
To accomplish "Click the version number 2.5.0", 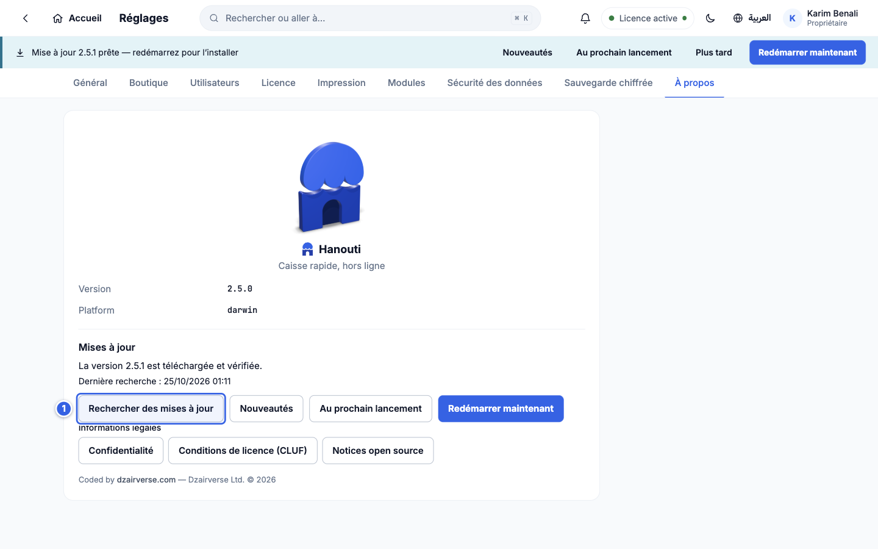I will tap(240, 289).
